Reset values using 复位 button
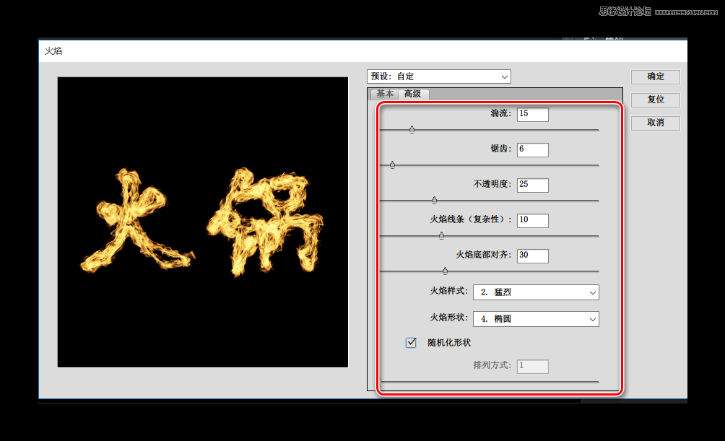 point(655,100)
